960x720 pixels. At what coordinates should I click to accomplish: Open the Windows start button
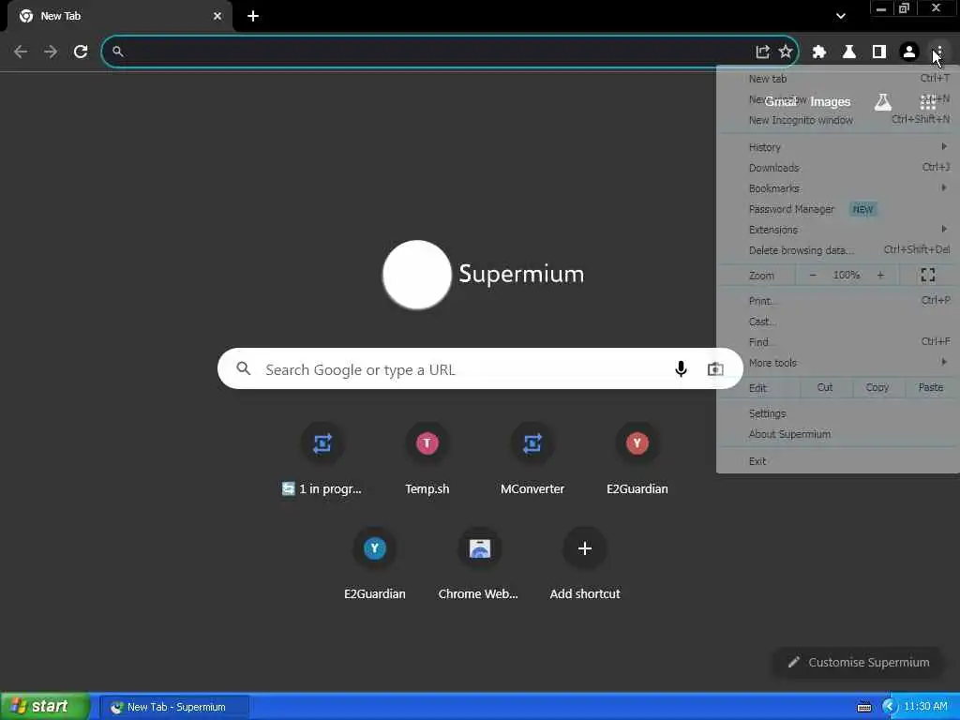[44, 707]
